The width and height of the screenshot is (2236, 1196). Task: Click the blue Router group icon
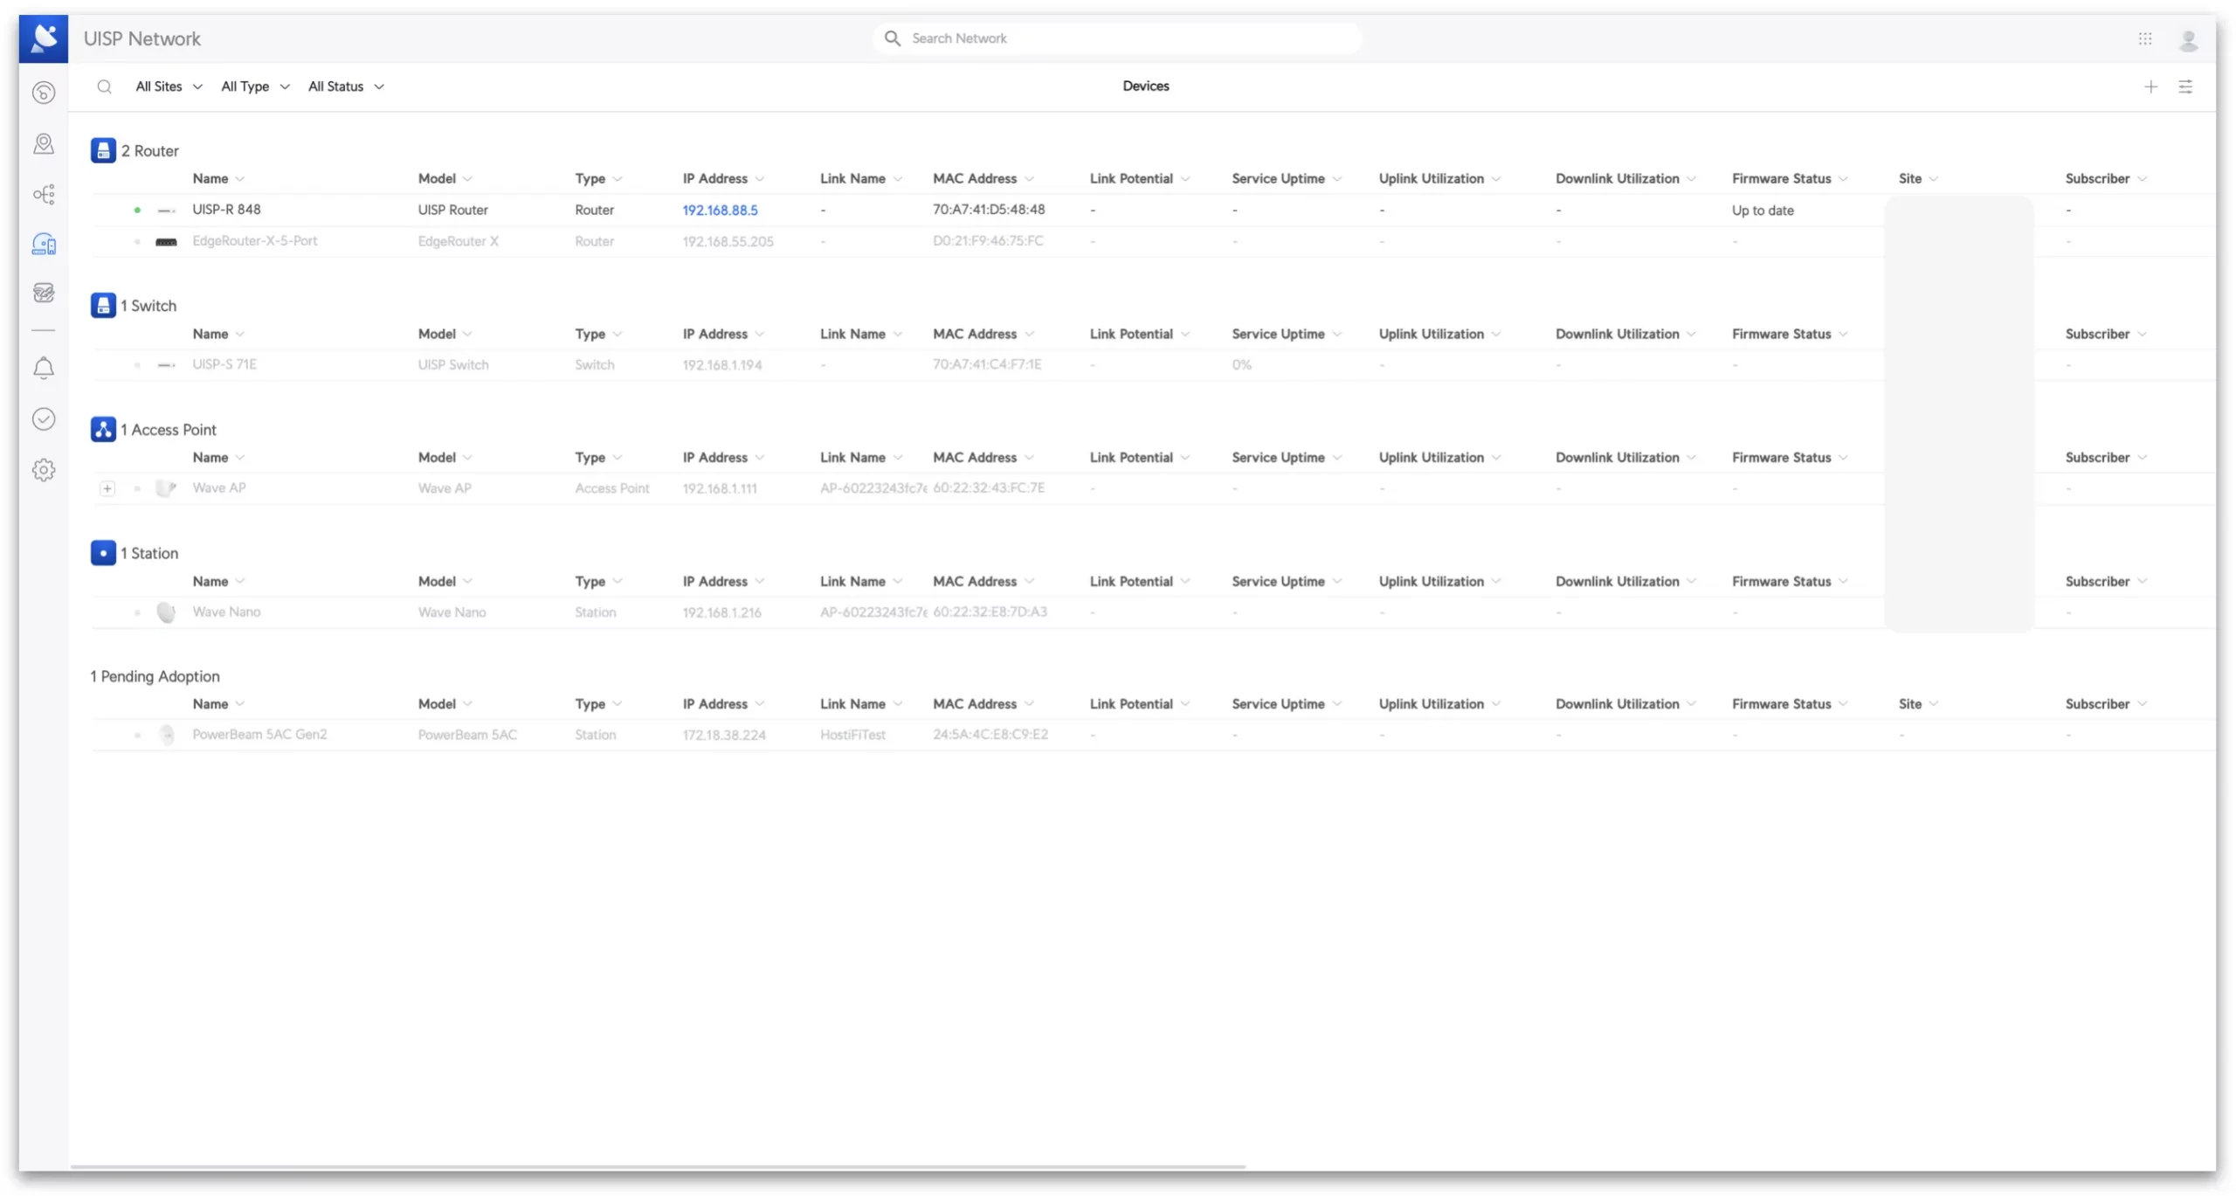[103, 150]
